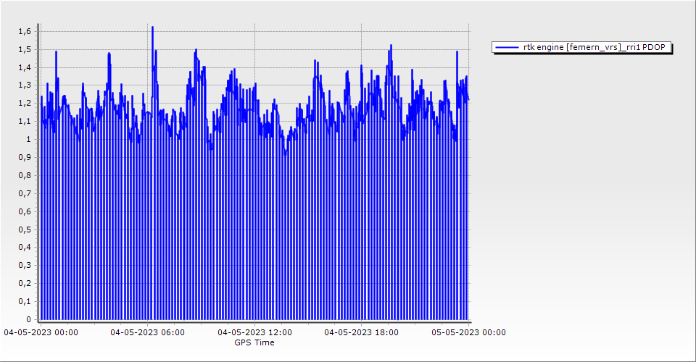Select the GPS Time axis title
The width and height of the screenshot is (696, 362).
point(254,342)
